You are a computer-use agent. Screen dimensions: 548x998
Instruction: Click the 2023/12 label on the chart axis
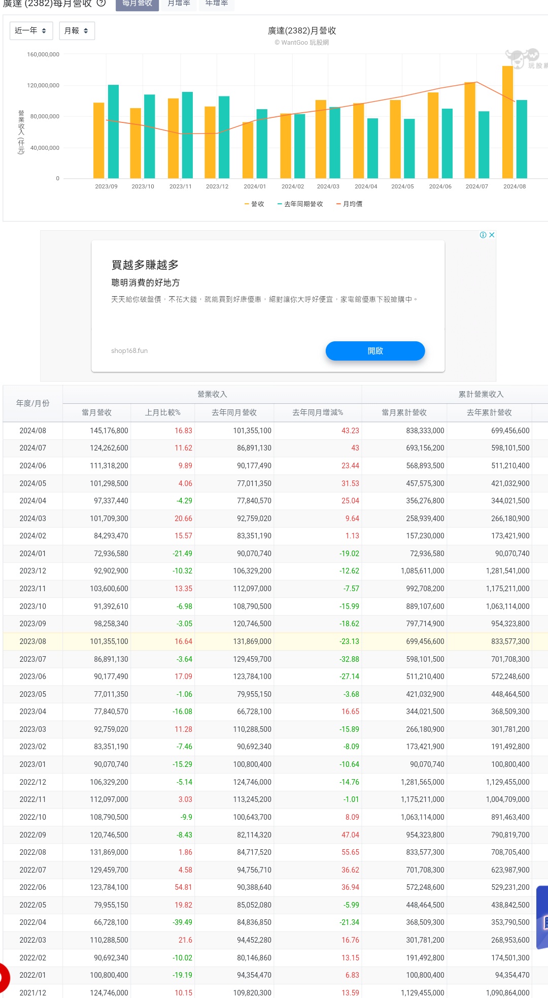(217, 186)
